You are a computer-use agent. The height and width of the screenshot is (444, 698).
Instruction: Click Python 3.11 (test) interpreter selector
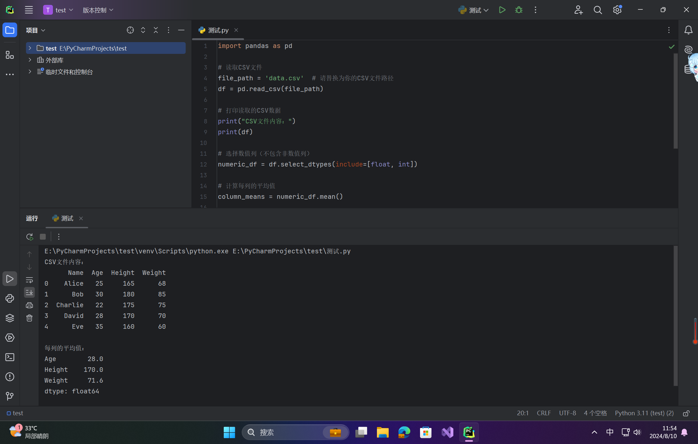pos(644,413)
